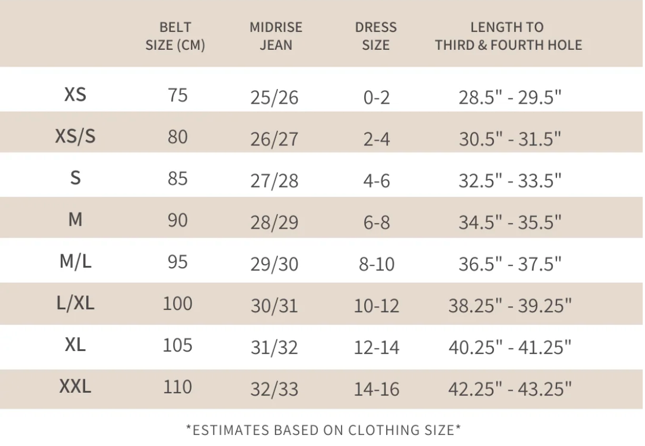645x446 pixels.
Task: Click the L/XL size label
Action: coord(75,304)
